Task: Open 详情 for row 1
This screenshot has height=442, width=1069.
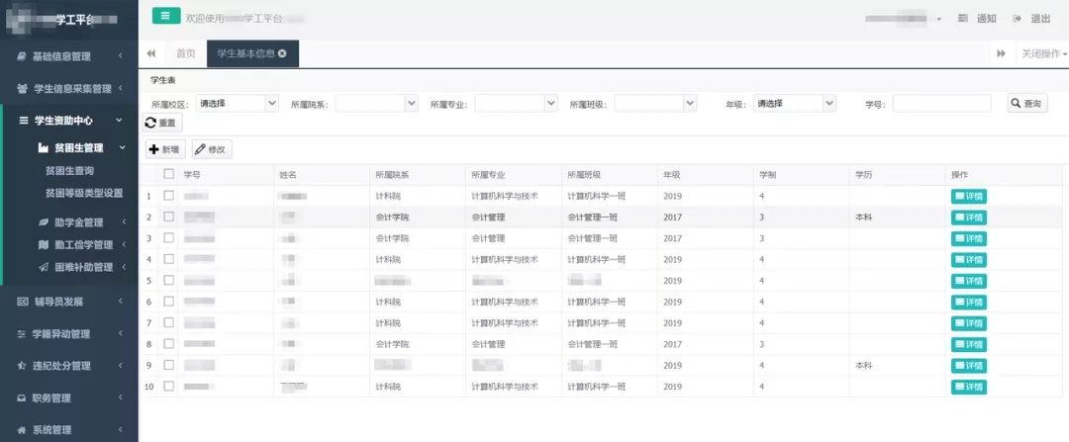Action: point(969,197)
